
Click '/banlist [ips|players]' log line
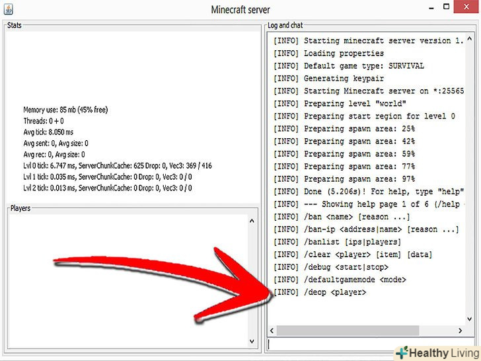point(338,242)
